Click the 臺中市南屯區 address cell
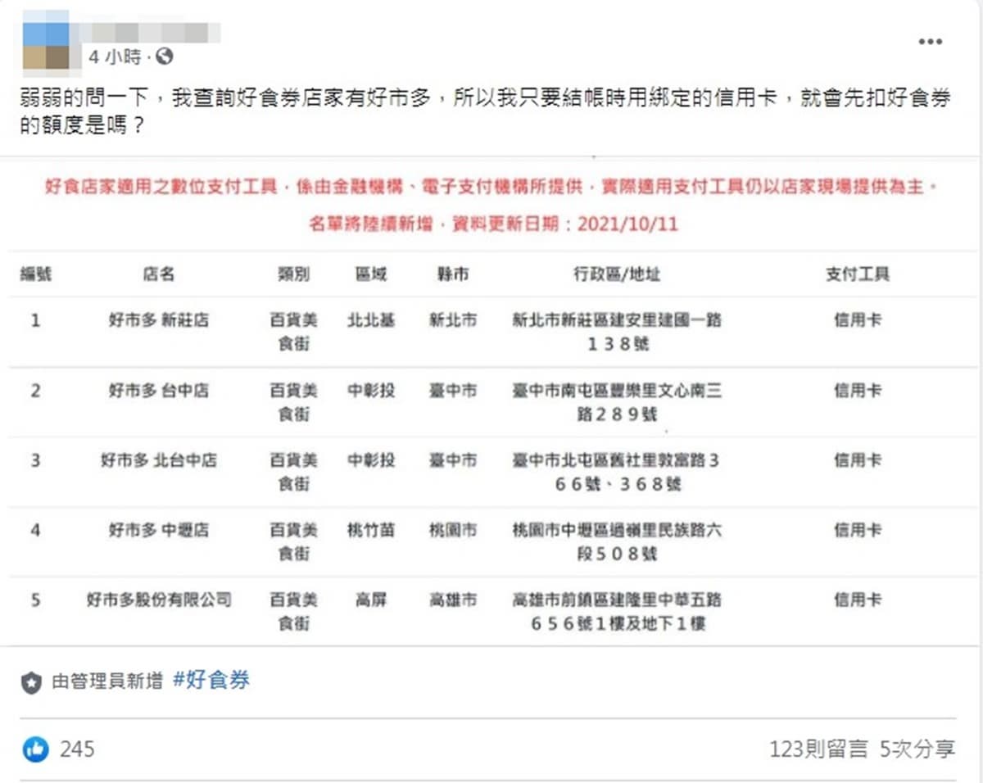 click(x=617, y=402)
